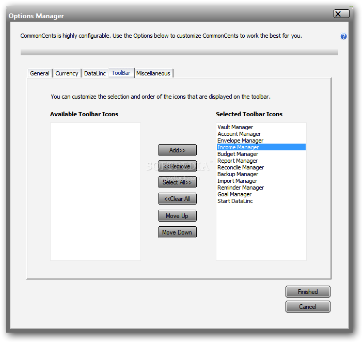Select the highlighted Income Manager entry
Image resolution: width=363 pixels, height=343 pixels.
261,147
